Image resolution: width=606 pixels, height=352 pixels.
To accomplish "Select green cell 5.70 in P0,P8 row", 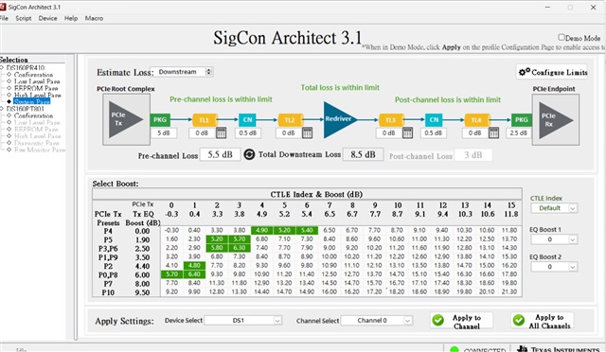I will coord(172,274).
